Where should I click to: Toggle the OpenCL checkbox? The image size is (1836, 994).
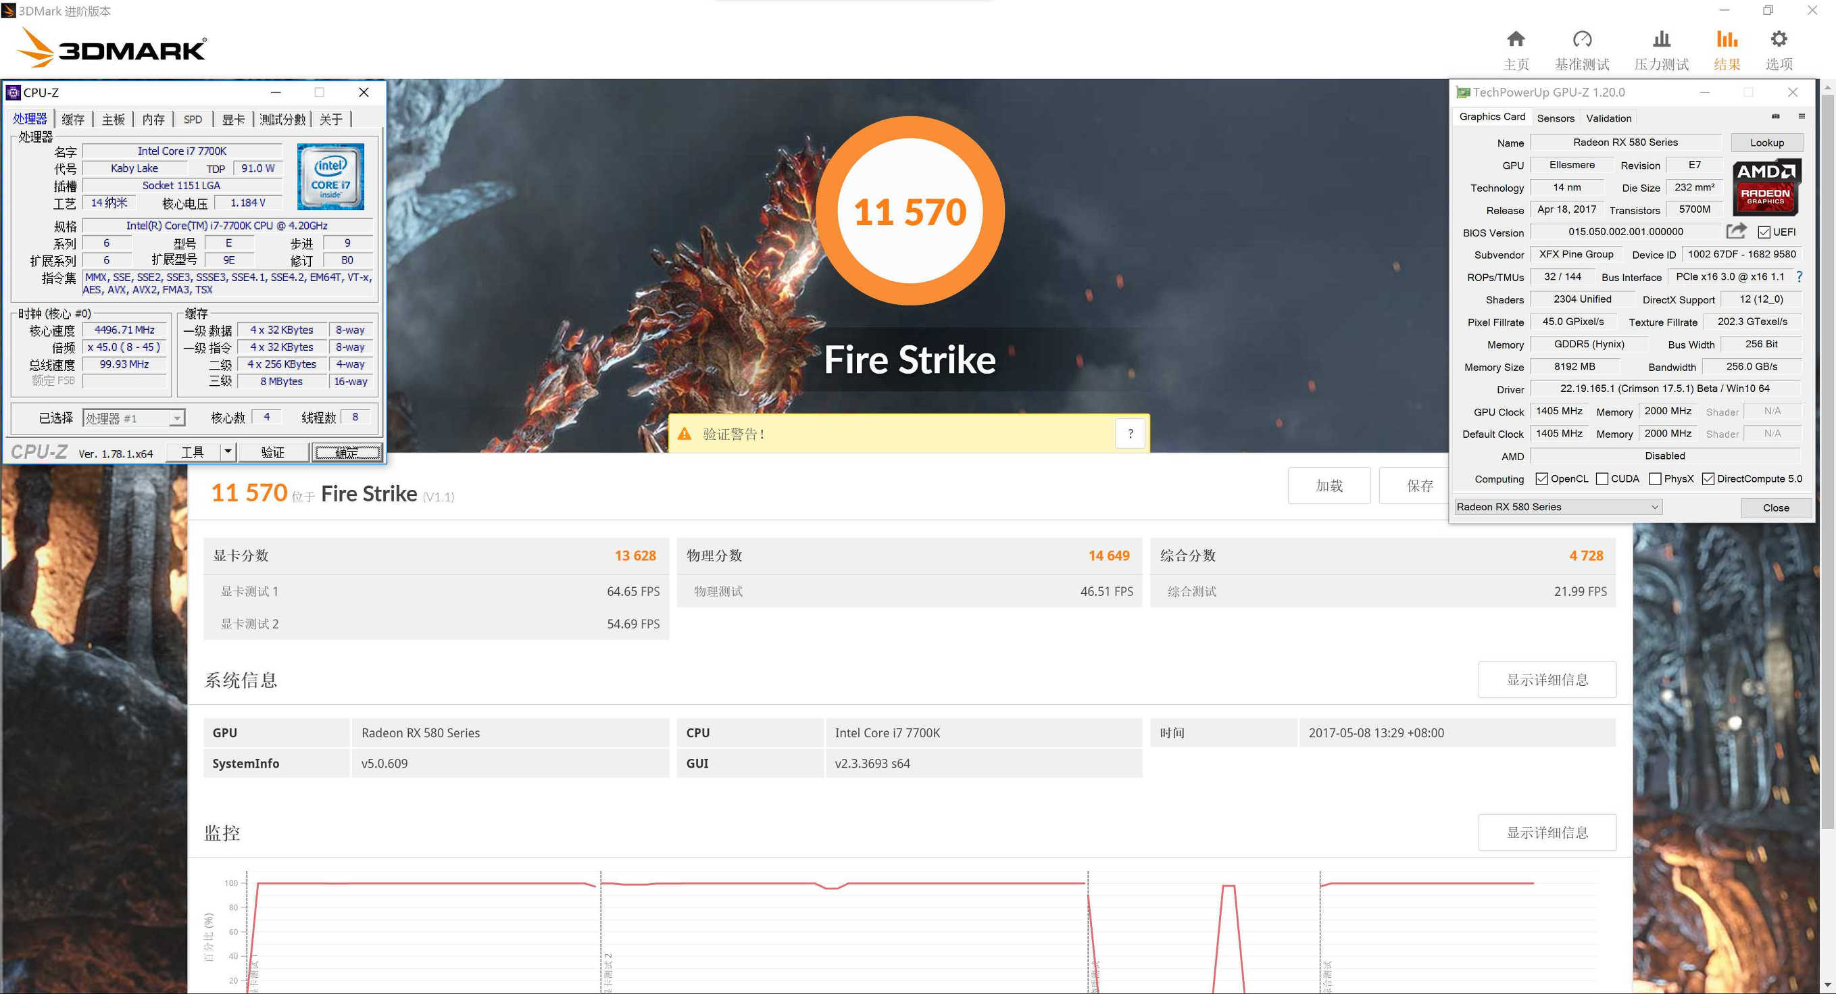click(x=1541, y=479)
